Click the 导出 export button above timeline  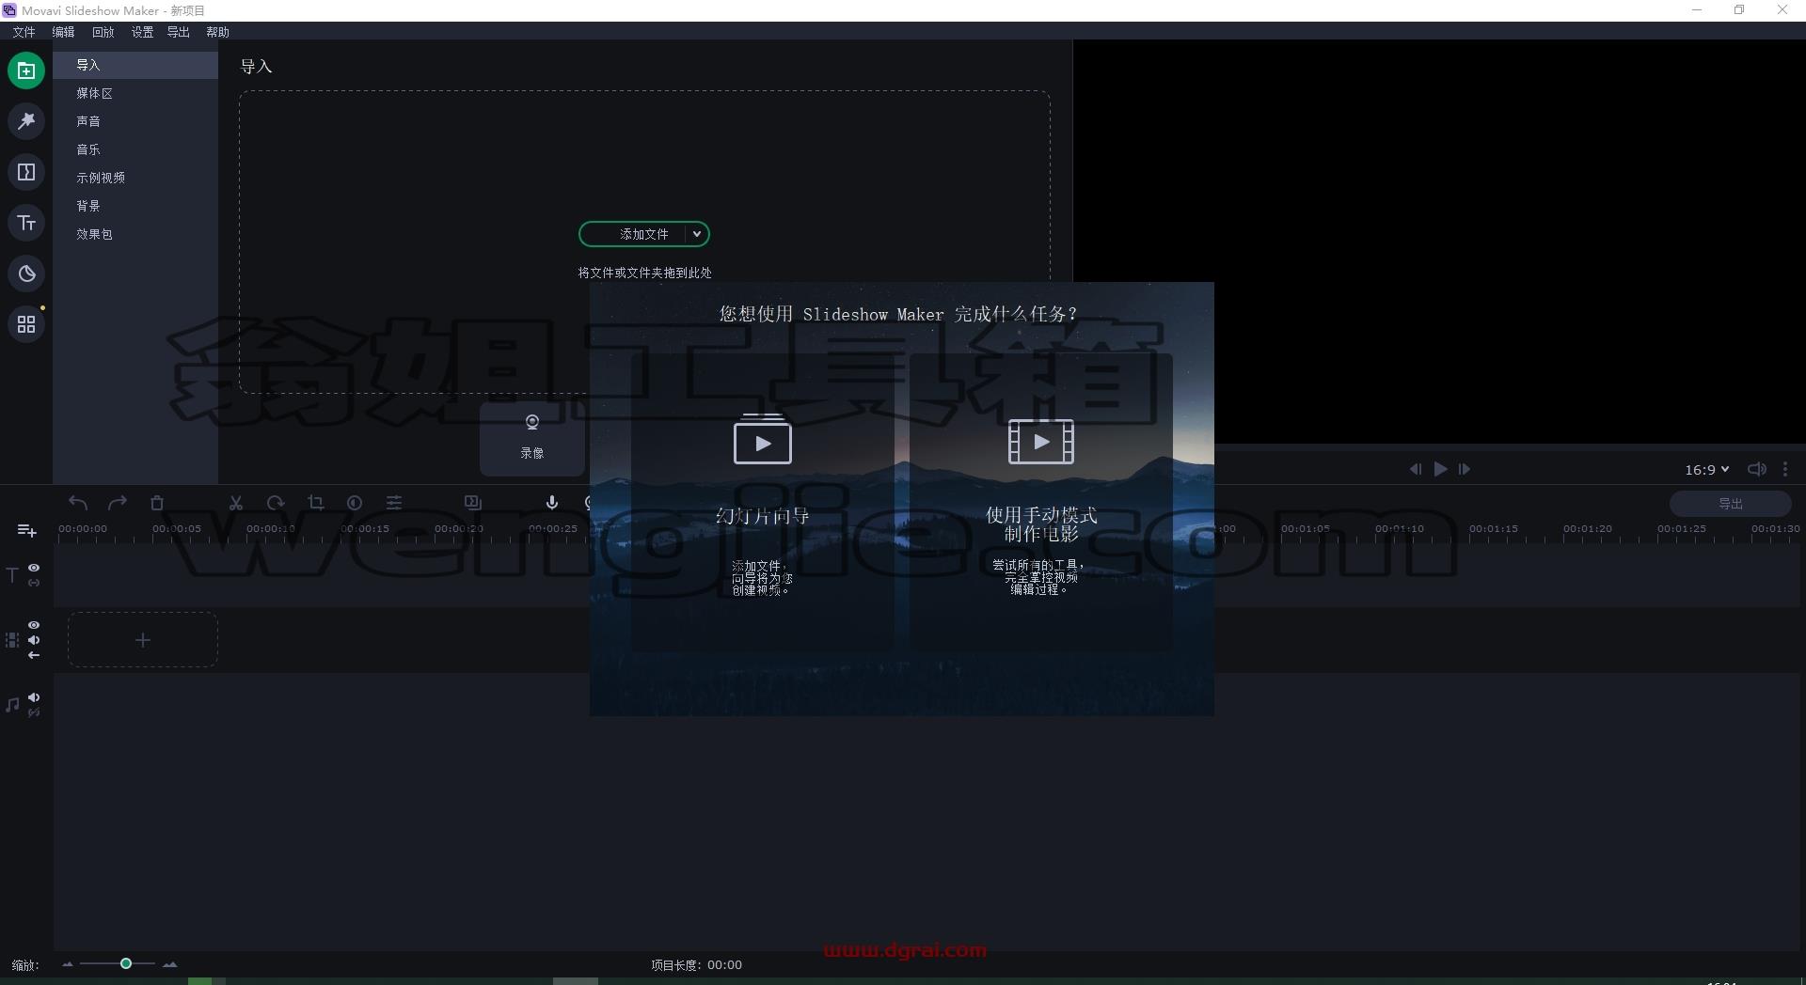(1730, 504)
